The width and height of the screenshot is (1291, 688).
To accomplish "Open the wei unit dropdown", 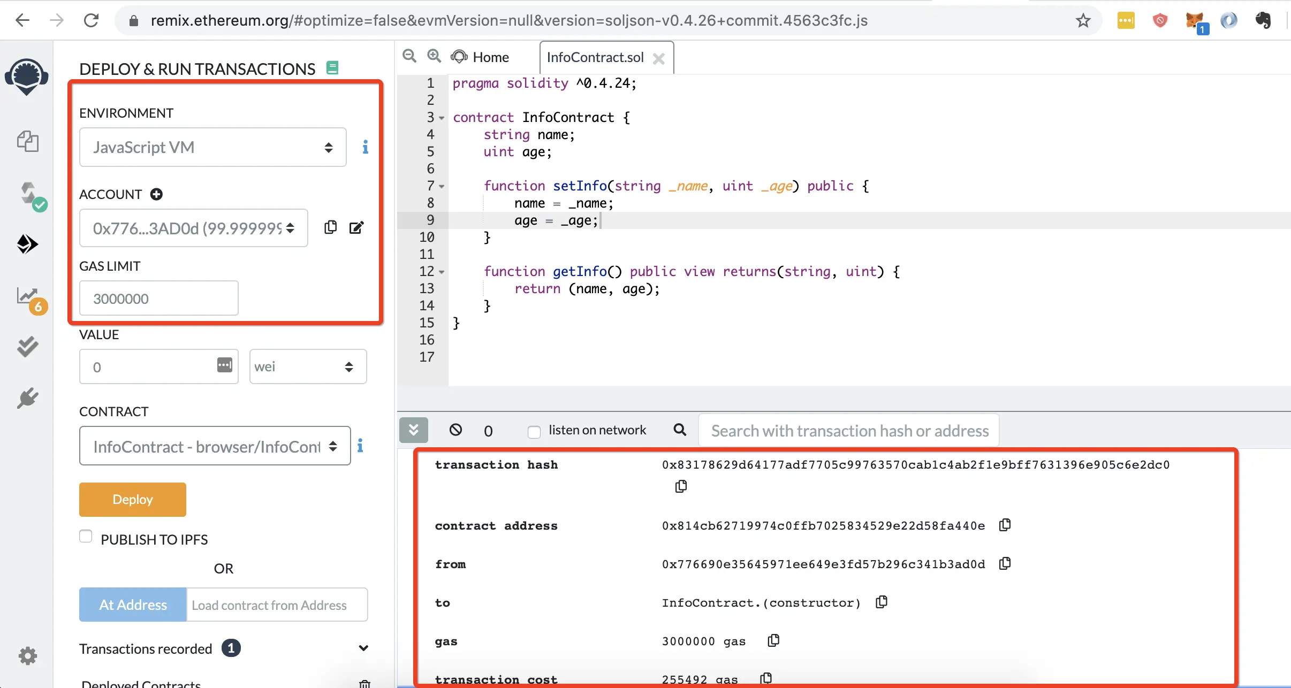I will [308, 366].
